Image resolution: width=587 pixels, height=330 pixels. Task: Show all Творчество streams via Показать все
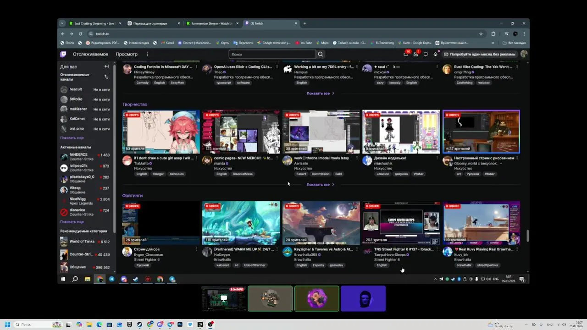pos(320,185)
